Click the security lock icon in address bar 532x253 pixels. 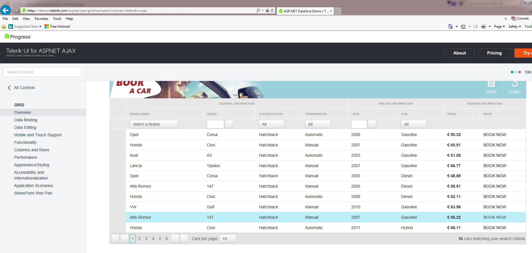coord(267,10)
